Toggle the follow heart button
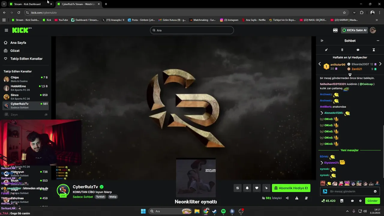The image size is (384, 216). pos(256,188)
